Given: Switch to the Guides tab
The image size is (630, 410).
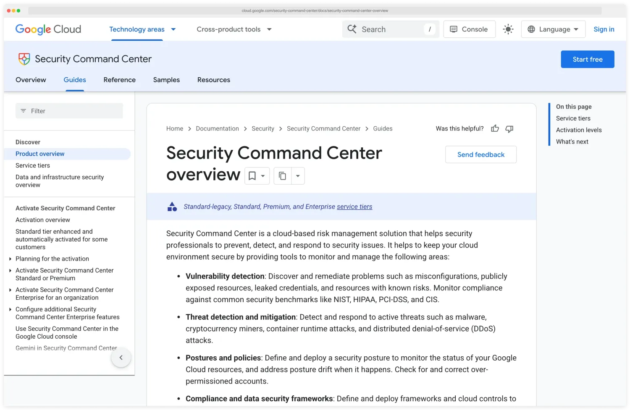Looking at the screenshot, I should (x=75, y=80).
